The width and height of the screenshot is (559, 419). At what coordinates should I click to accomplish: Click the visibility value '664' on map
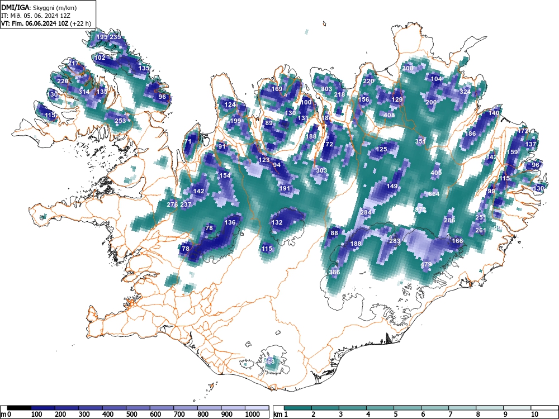[x=434, y=194]
